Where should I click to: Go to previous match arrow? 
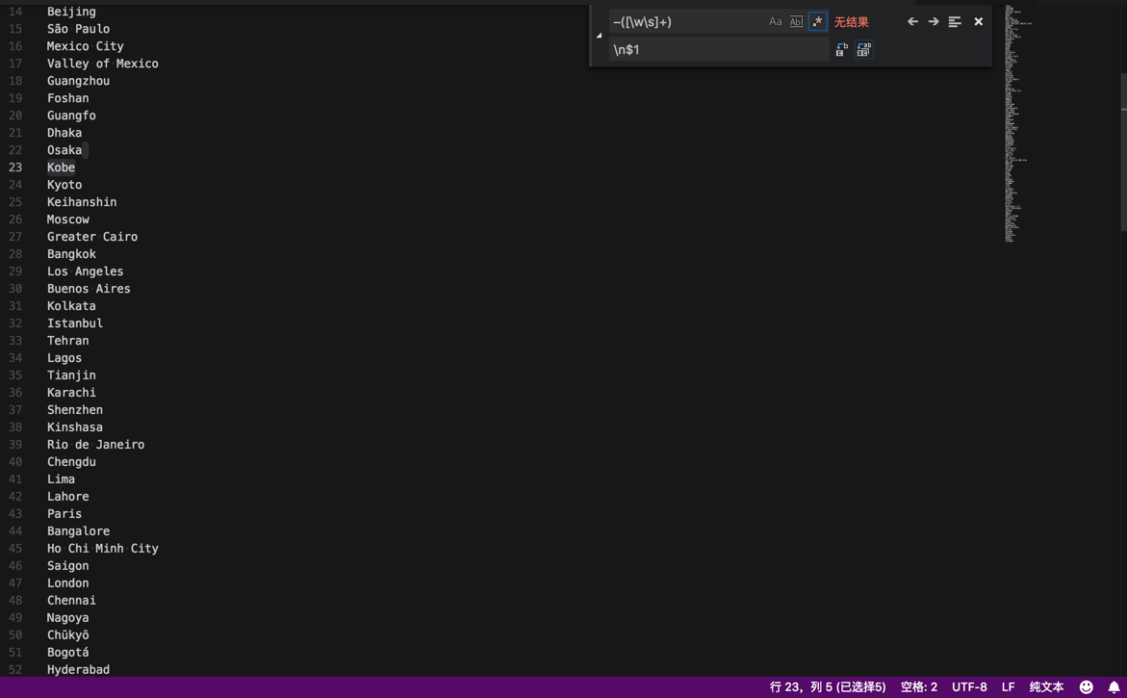point(912,21)
